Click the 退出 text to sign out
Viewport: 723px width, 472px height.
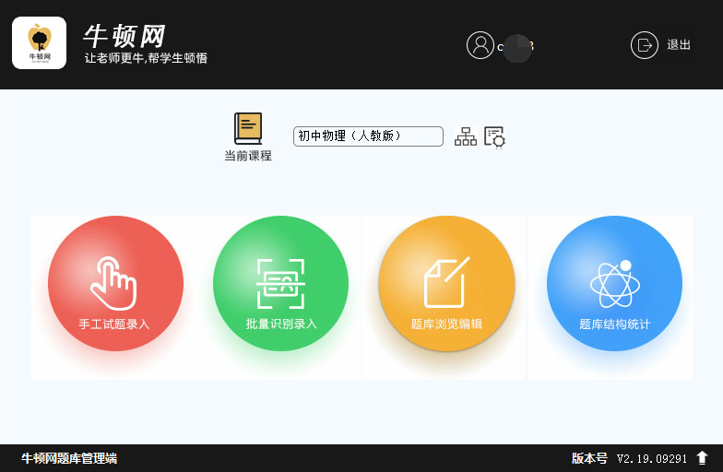[679, 45]
